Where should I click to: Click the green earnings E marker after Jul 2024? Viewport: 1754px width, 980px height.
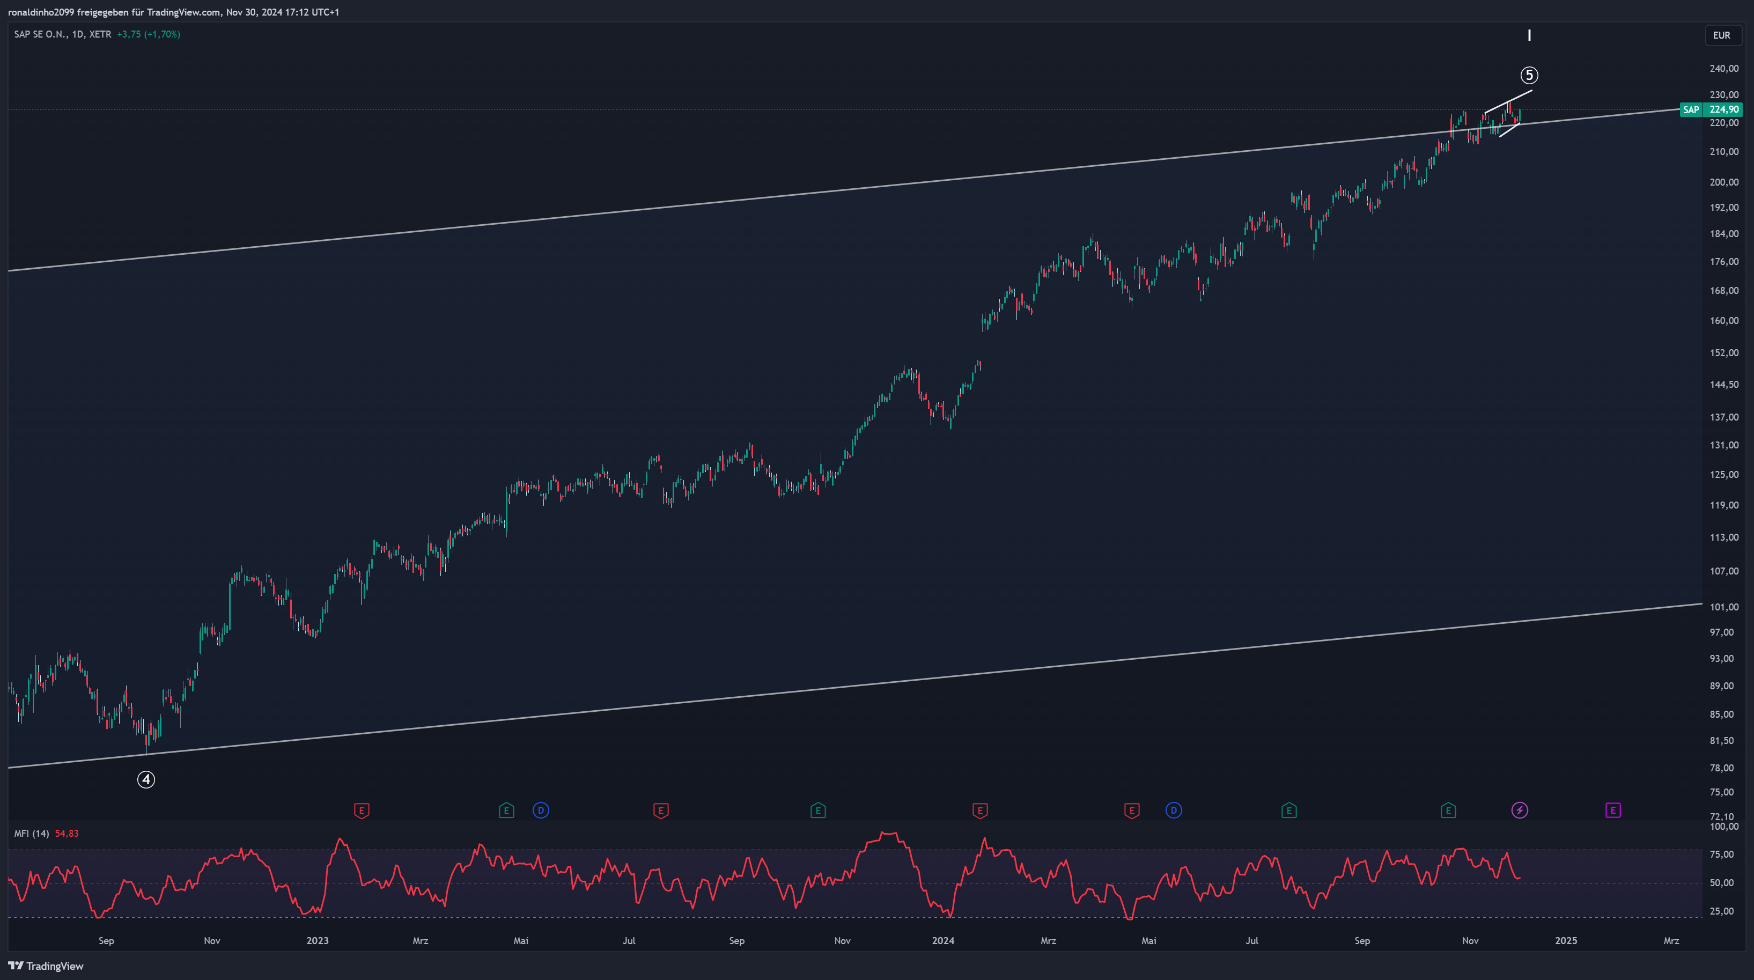[1289, 810]
